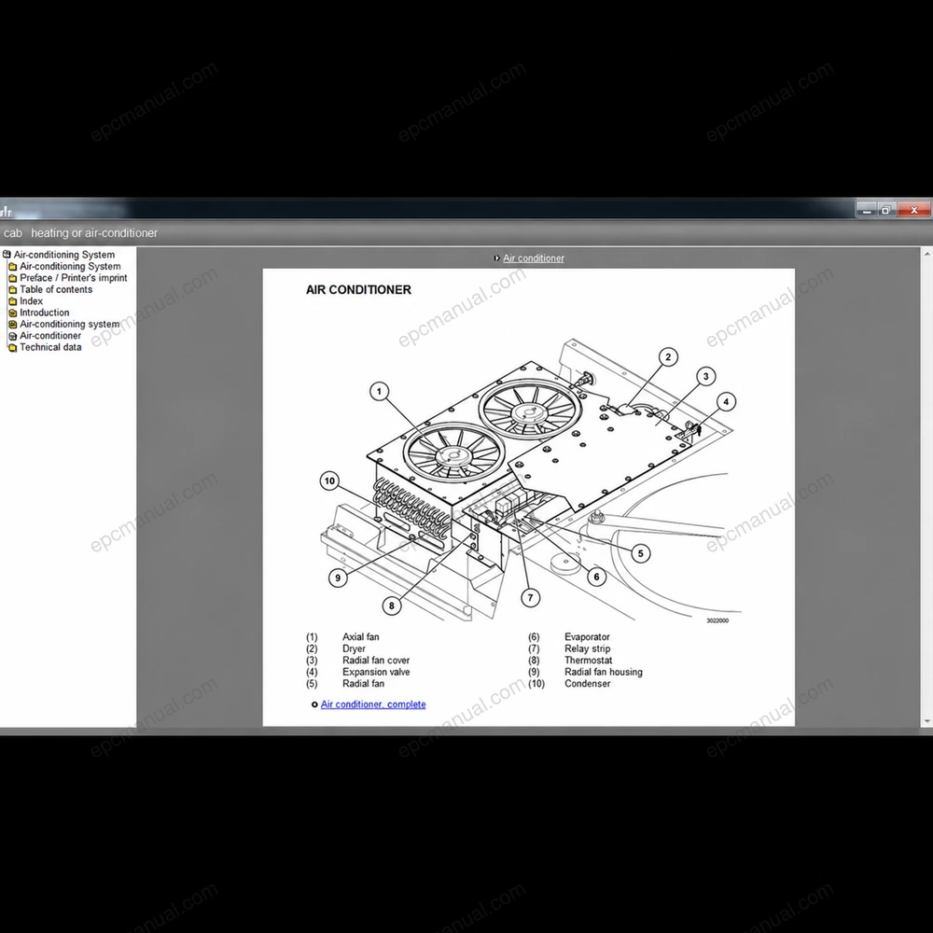The width and height of the screenshot is (933, 933).
Task: Click the open-book icon beside Air-conditioner
Action: [x=12, y=336]
